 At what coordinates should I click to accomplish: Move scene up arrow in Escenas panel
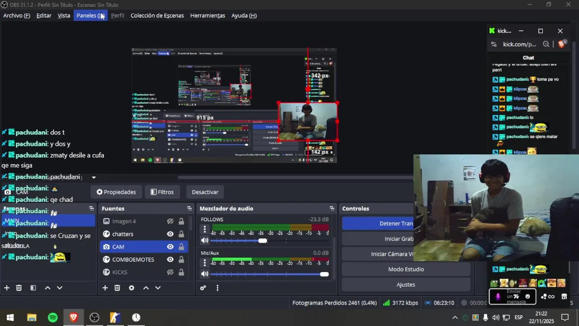click(x=47, y=288)
